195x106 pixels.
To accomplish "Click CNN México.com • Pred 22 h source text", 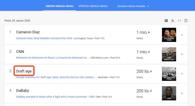I will coord(105,58).
